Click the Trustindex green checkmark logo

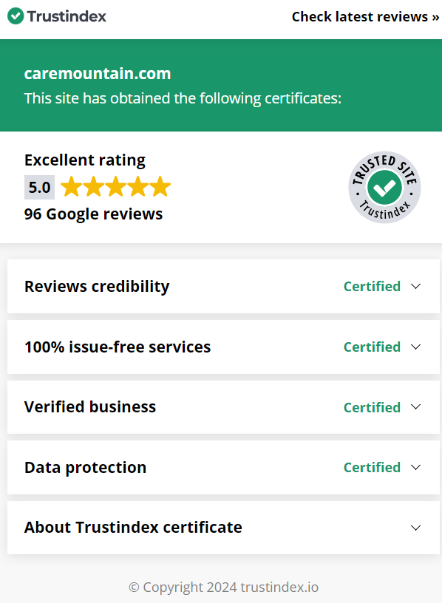pyautogui.click(x=16, y=16)
